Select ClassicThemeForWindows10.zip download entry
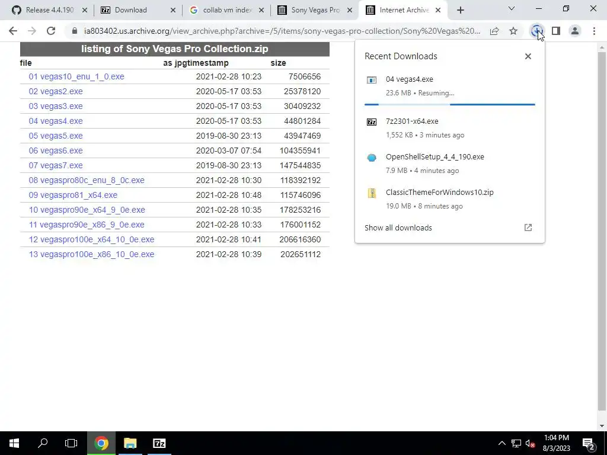The width and height of the screenshot is (607, 455). click(449, 199)
